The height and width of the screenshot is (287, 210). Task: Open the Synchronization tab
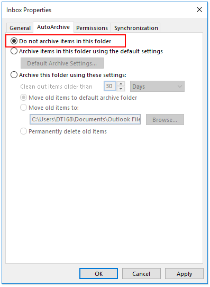click(x=136, y=28)
